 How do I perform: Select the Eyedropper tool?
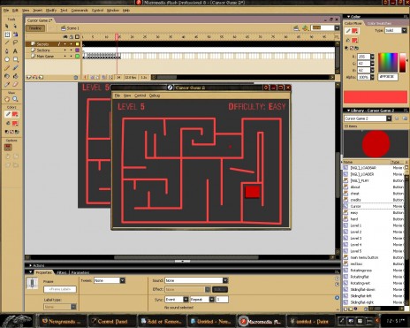(x=7, y=84)
